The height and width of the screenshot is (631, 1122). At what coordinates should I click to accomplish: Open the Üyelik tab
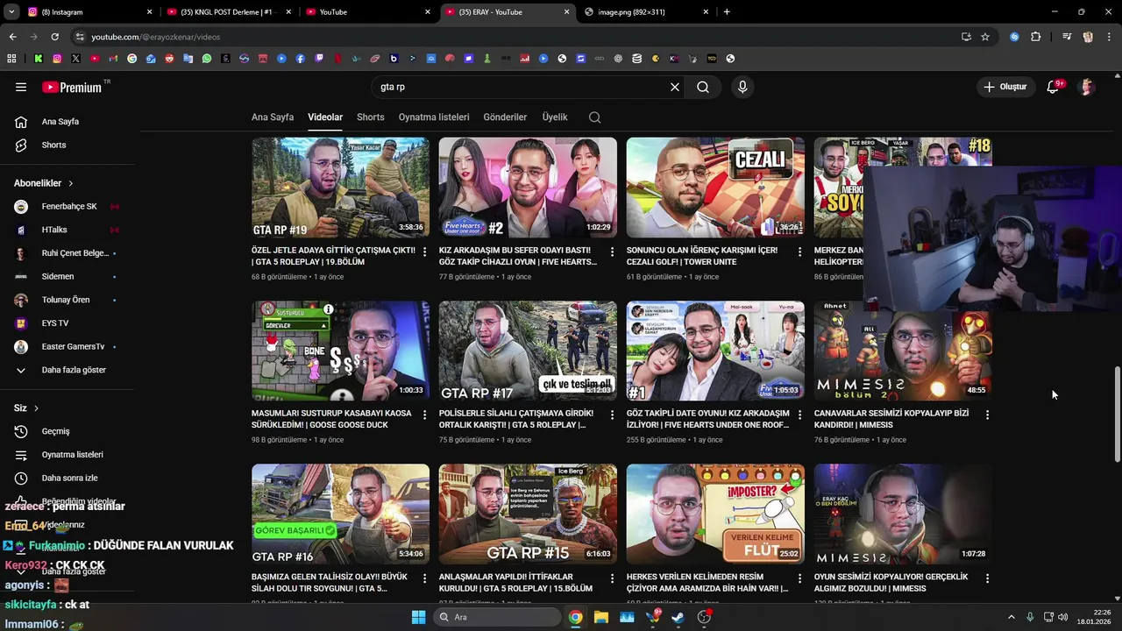point(555,117)
